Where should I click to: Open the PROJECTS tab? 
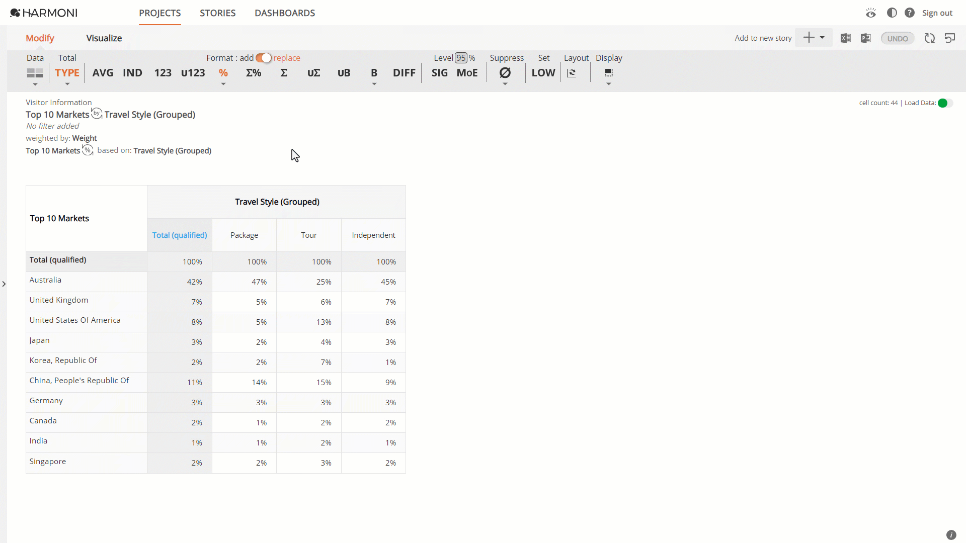(160, 13)
